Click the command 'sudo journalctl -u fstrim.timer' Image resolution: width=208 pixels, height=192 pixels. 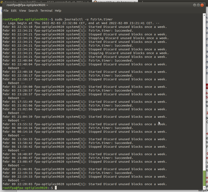84,20
